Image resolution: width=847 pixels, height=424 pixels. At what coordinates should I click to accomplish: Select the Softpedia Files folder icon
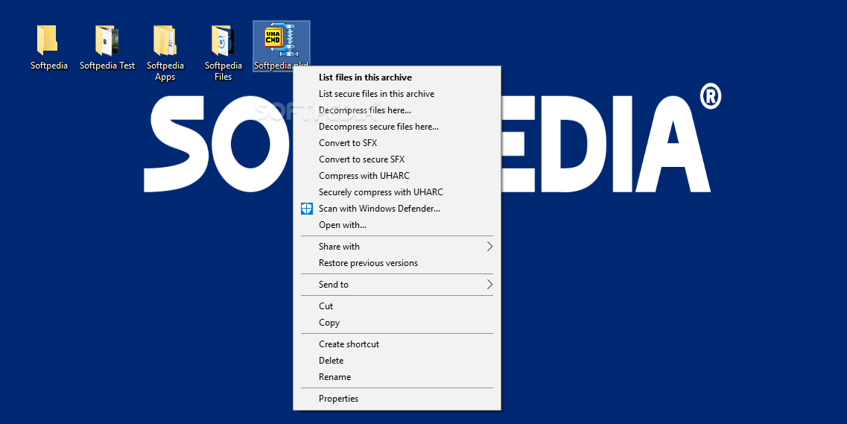point(223,40)
